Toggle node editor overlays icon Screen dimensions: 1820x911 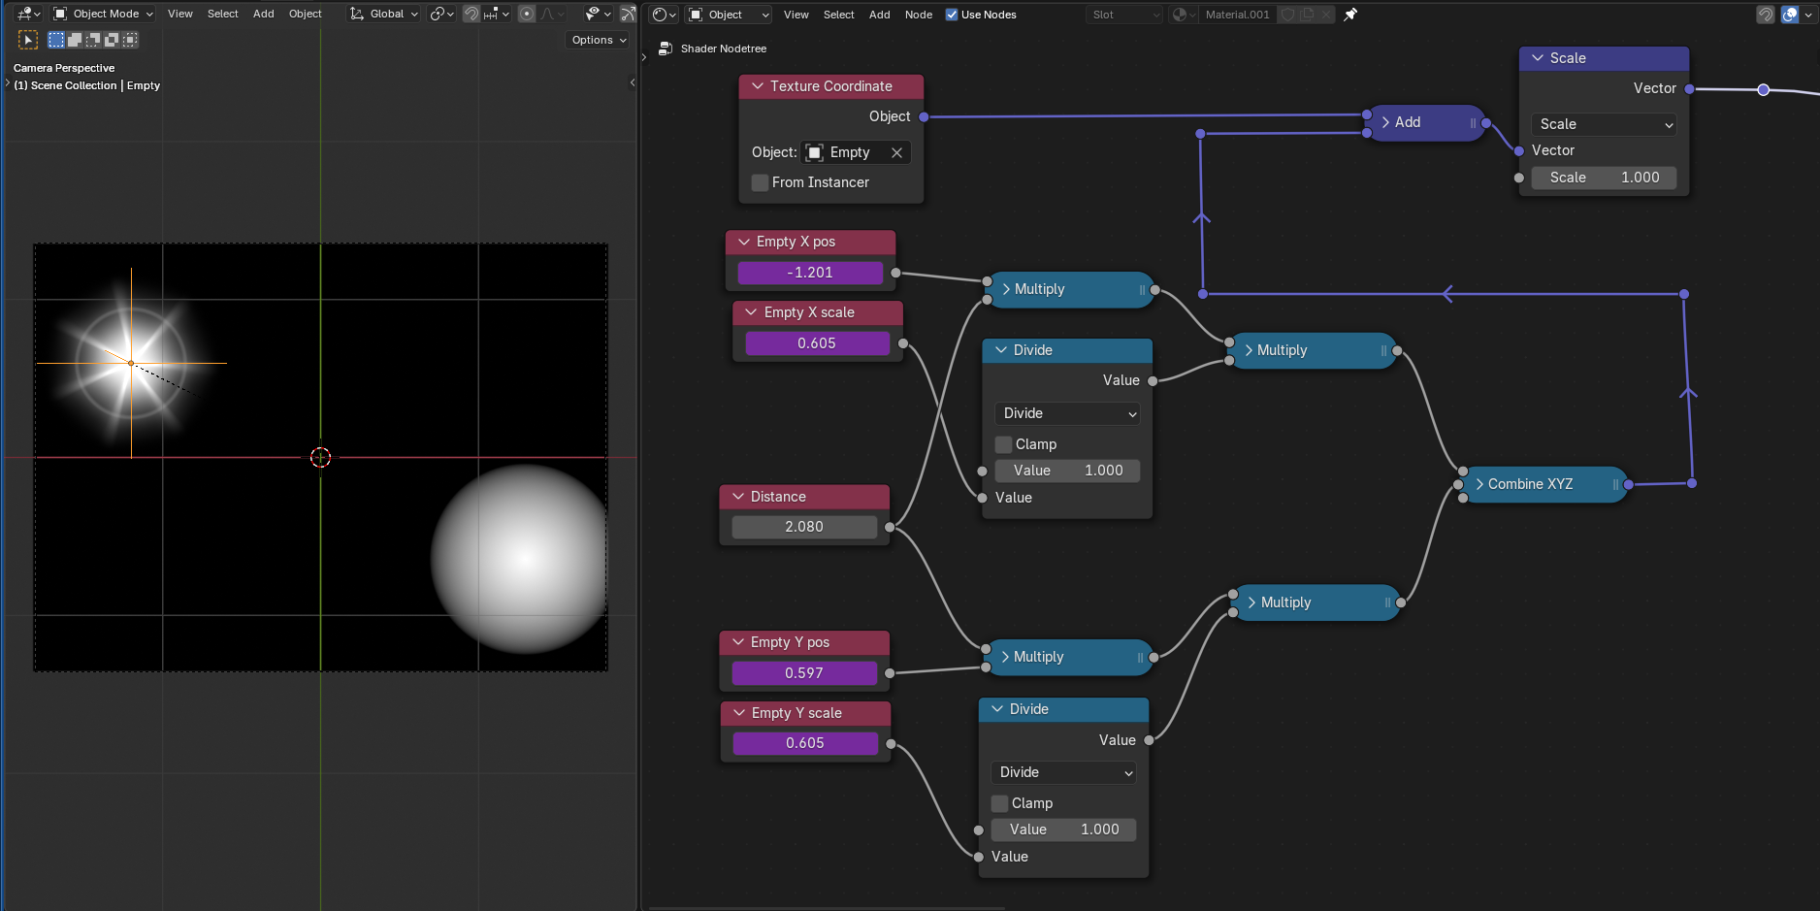[x=1790, y=15]
